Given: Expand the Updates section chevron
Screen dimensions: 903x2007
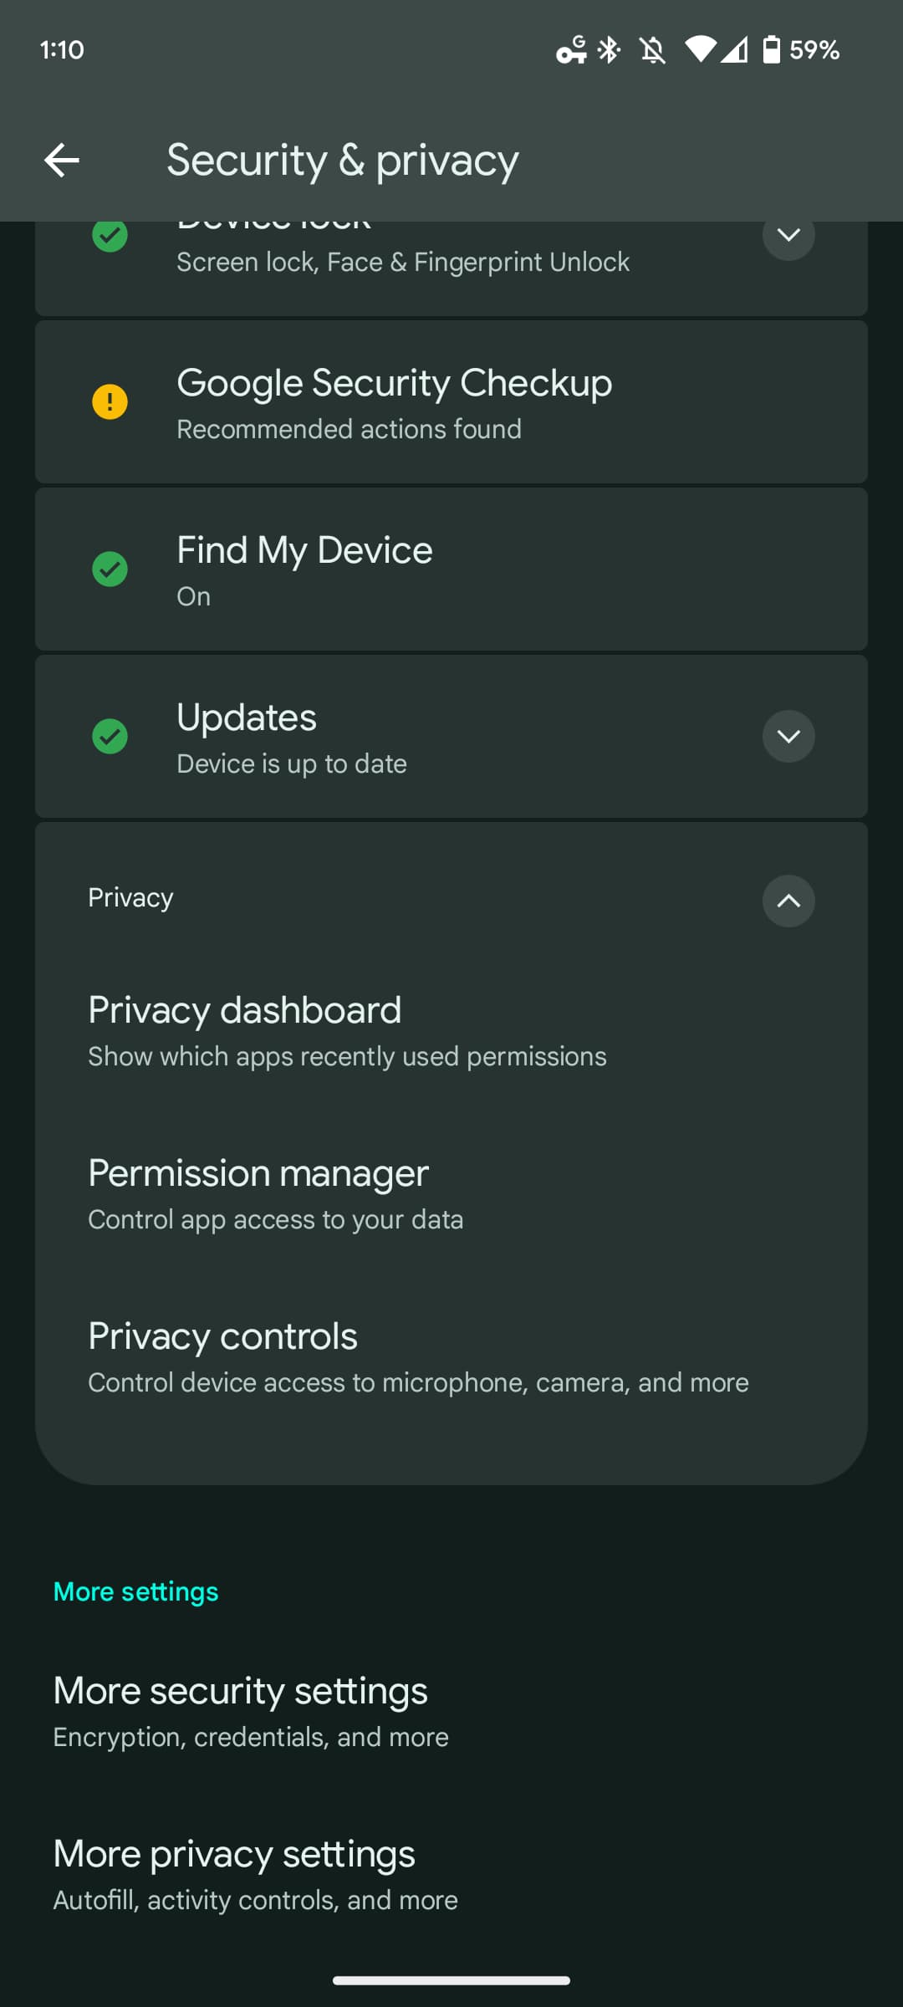Looking at the screenshot, I should [788, 737].
